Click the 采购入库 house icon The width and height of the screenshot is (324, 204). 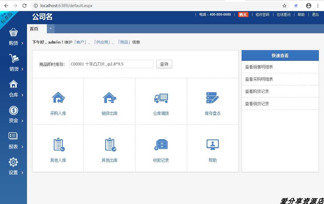58,98
